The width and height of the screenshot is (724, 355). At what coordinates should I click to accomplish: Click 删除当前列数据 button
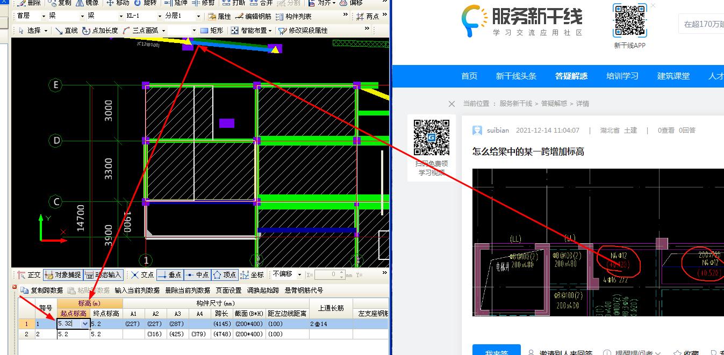(x=188, y=290)
